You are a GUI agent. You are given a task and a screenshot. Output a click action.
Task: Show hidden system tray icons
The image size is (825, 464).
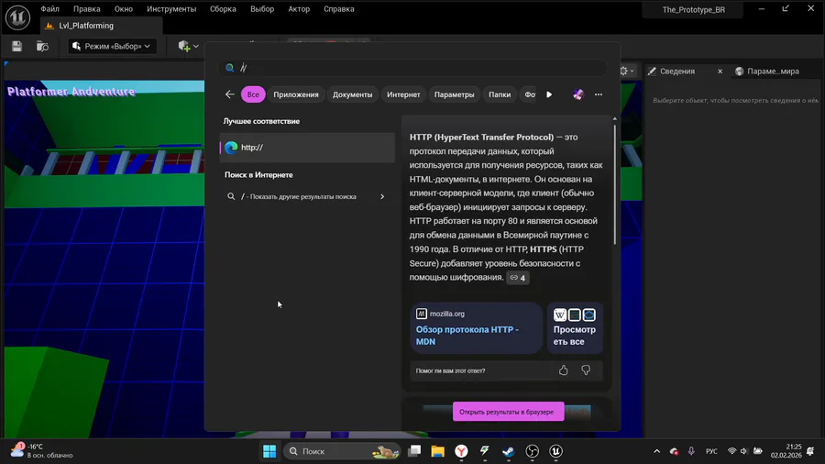[x=656, y=451]
